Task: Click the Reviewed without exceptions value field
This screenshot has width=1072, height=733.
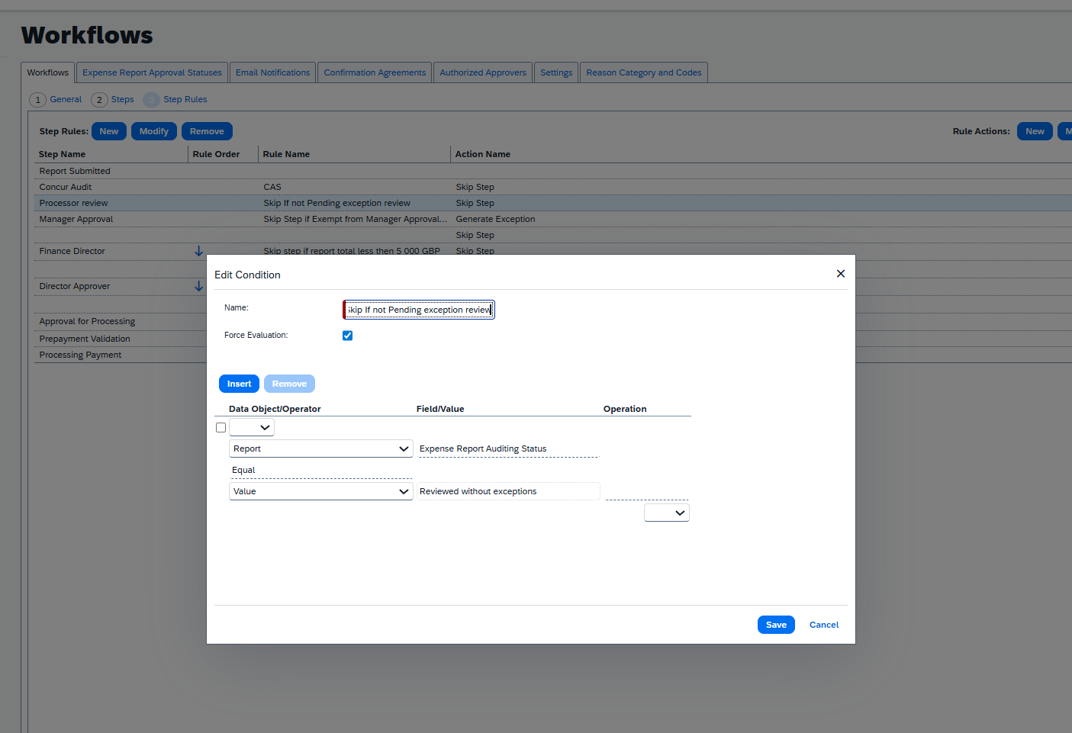Action: [508, 492]
